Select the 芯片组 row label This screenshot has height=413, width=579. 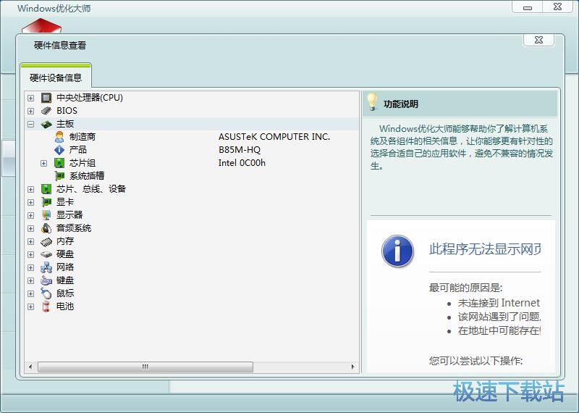[x=83, y=163]
